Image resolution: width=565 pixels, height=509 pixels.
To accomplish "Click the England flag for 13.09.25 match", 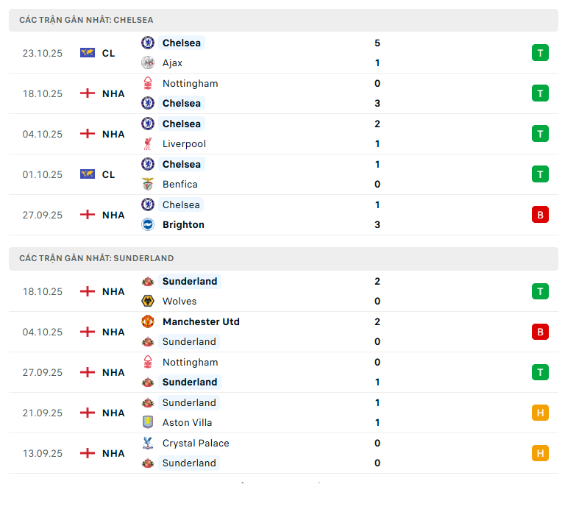I will (x=88, y=453).
